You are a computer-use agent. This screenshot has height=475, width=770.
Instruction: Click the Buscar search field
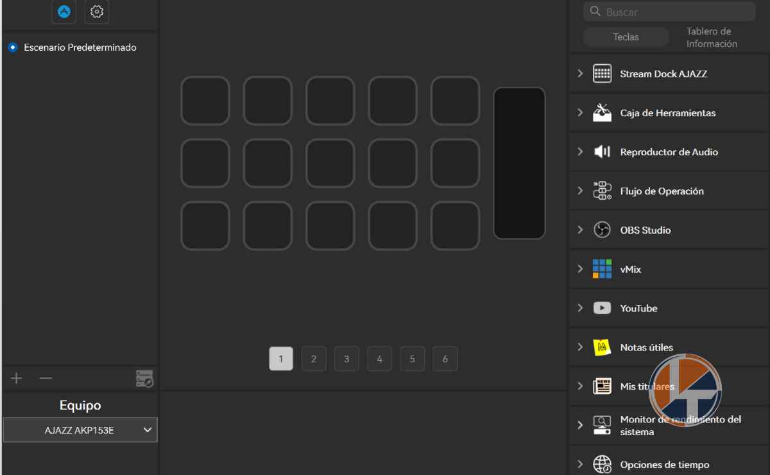pos(669,12)
